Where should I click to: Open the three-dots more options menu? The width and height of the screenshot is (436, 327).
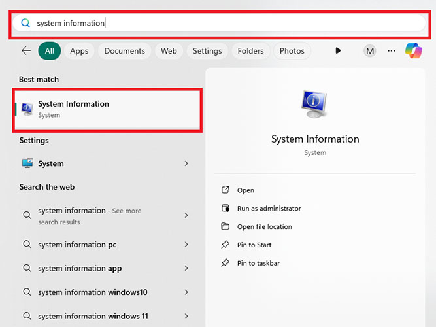click(392, 51)
